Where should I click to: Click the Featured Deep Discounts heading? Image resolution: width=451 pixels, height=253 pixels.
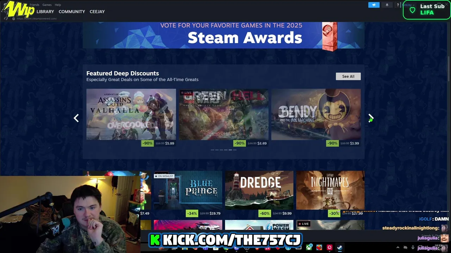click(123, 73)
